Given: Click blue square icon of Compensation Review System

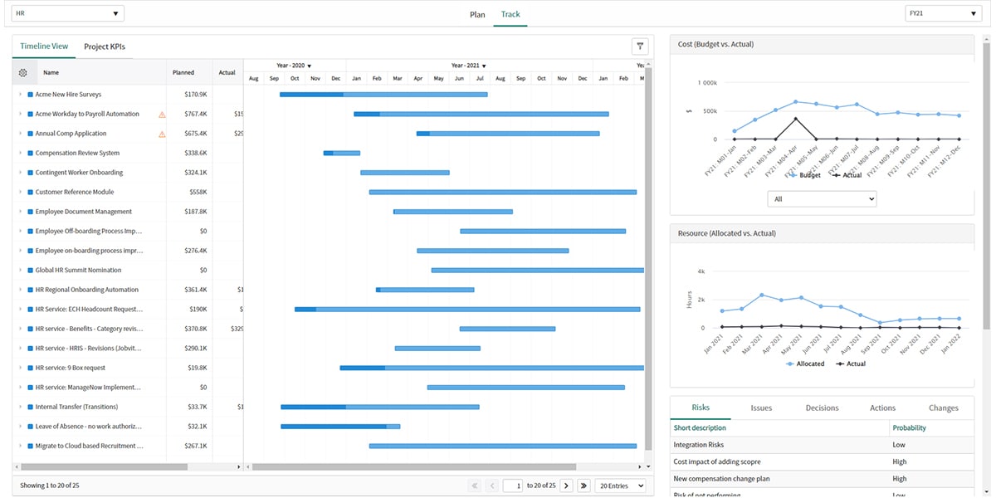Looking at the screenshot, I should point(30,154).
